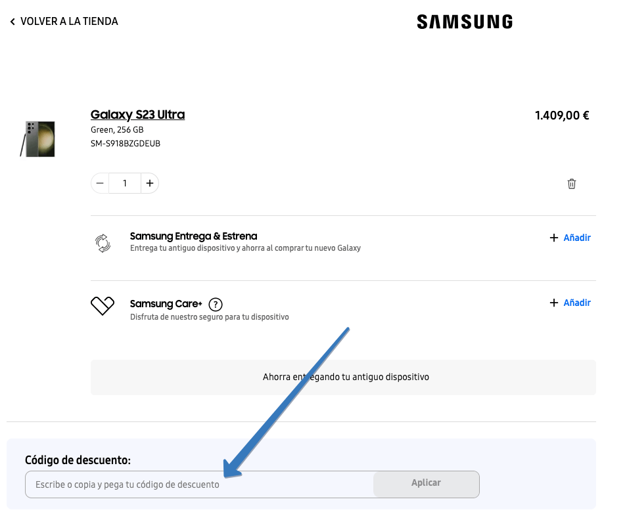
Task: Decrease the quantity with the minus button
Action: (x=100, y=183)
